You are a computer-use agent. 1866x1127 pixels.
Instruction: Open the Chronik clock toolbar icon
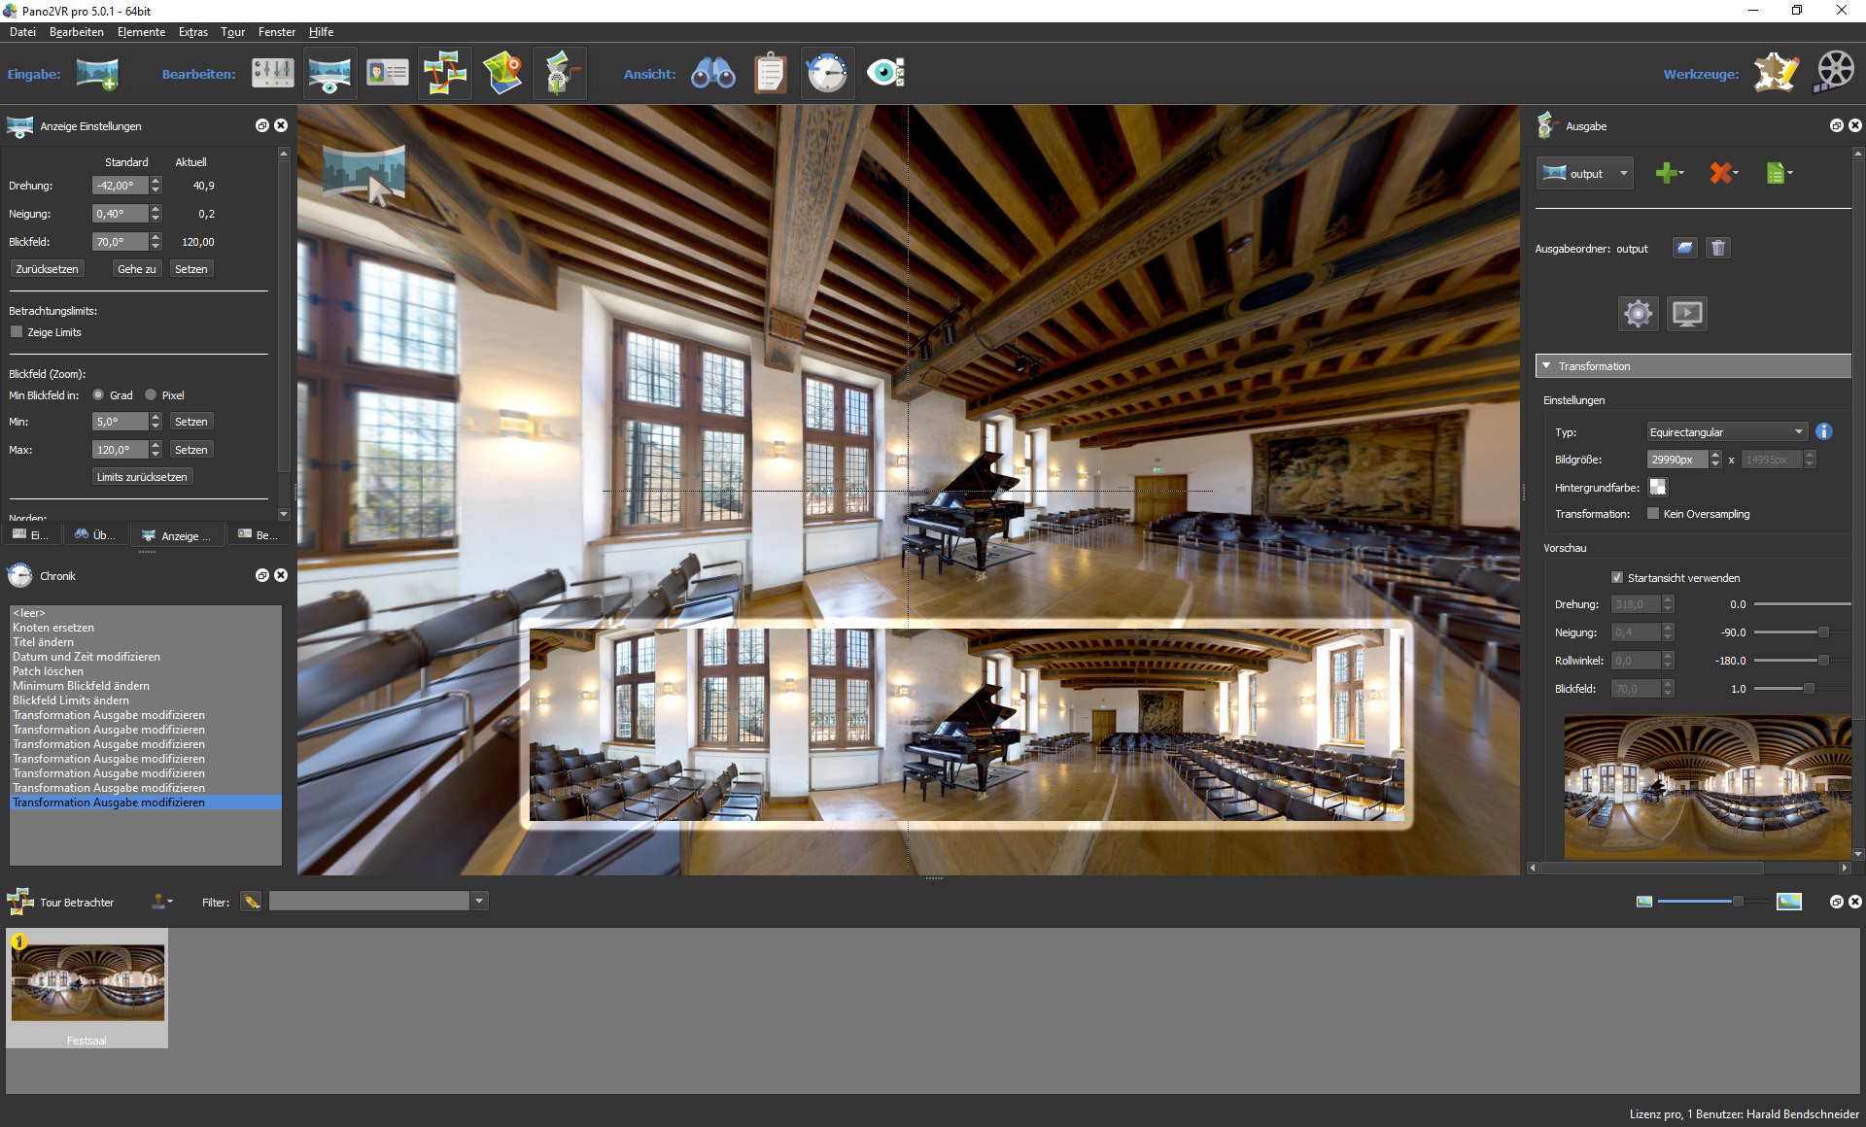coord(827,74)
